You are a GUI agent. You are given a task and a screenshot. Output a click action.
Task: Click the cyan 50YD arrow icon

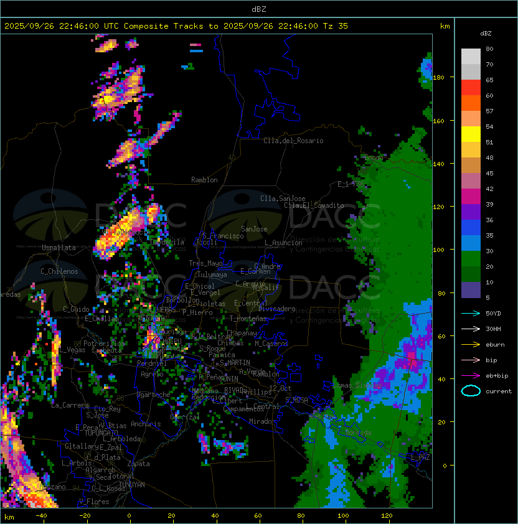(471, 314)
